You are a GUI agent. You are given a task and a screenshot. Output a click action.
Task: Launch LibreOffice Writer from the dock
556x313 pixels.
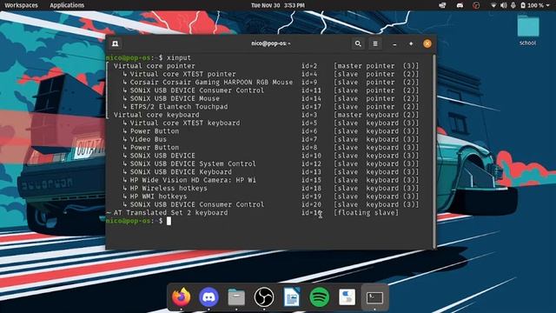[x=292, y=297]
